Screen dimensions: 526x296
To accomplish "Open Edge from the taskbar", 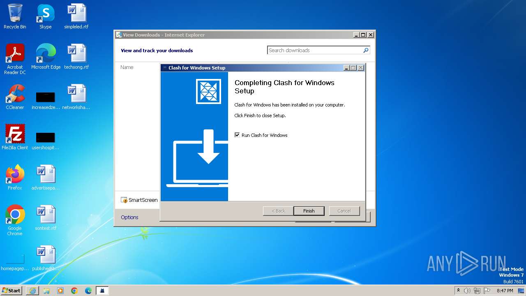I will click(88, 291).
